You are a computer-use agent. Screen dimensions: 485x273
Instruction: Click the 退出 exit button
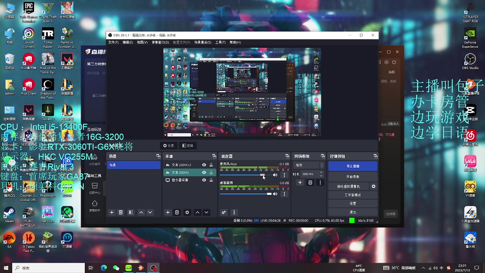353,212
